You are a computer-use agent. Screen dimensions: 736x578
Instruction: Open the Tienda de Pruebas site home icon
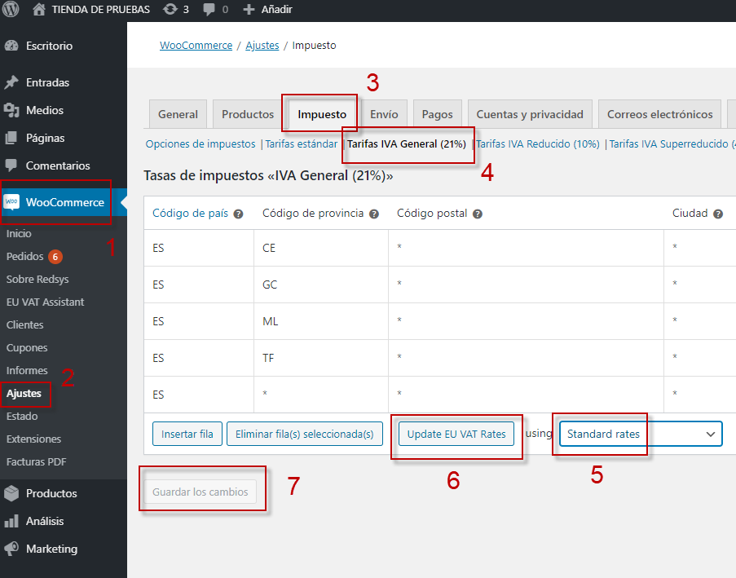click(39, 9)
